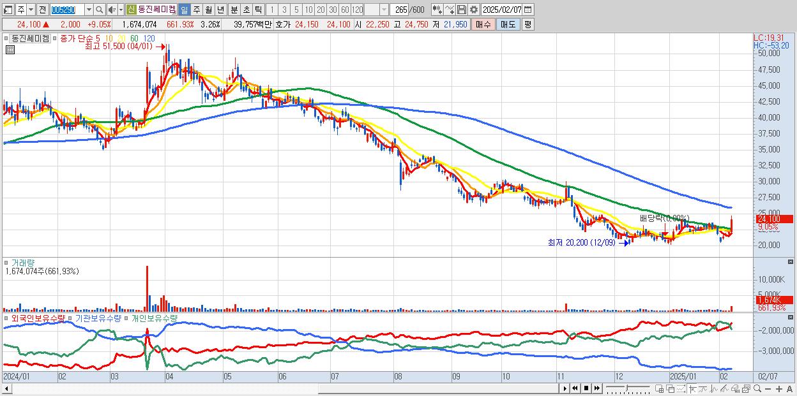Toggle yearly 년 period button
This screenshot has width=797, height=396.
220,10
